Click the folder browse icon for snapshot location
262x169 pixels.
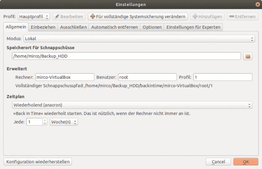[x=247, y=56]
